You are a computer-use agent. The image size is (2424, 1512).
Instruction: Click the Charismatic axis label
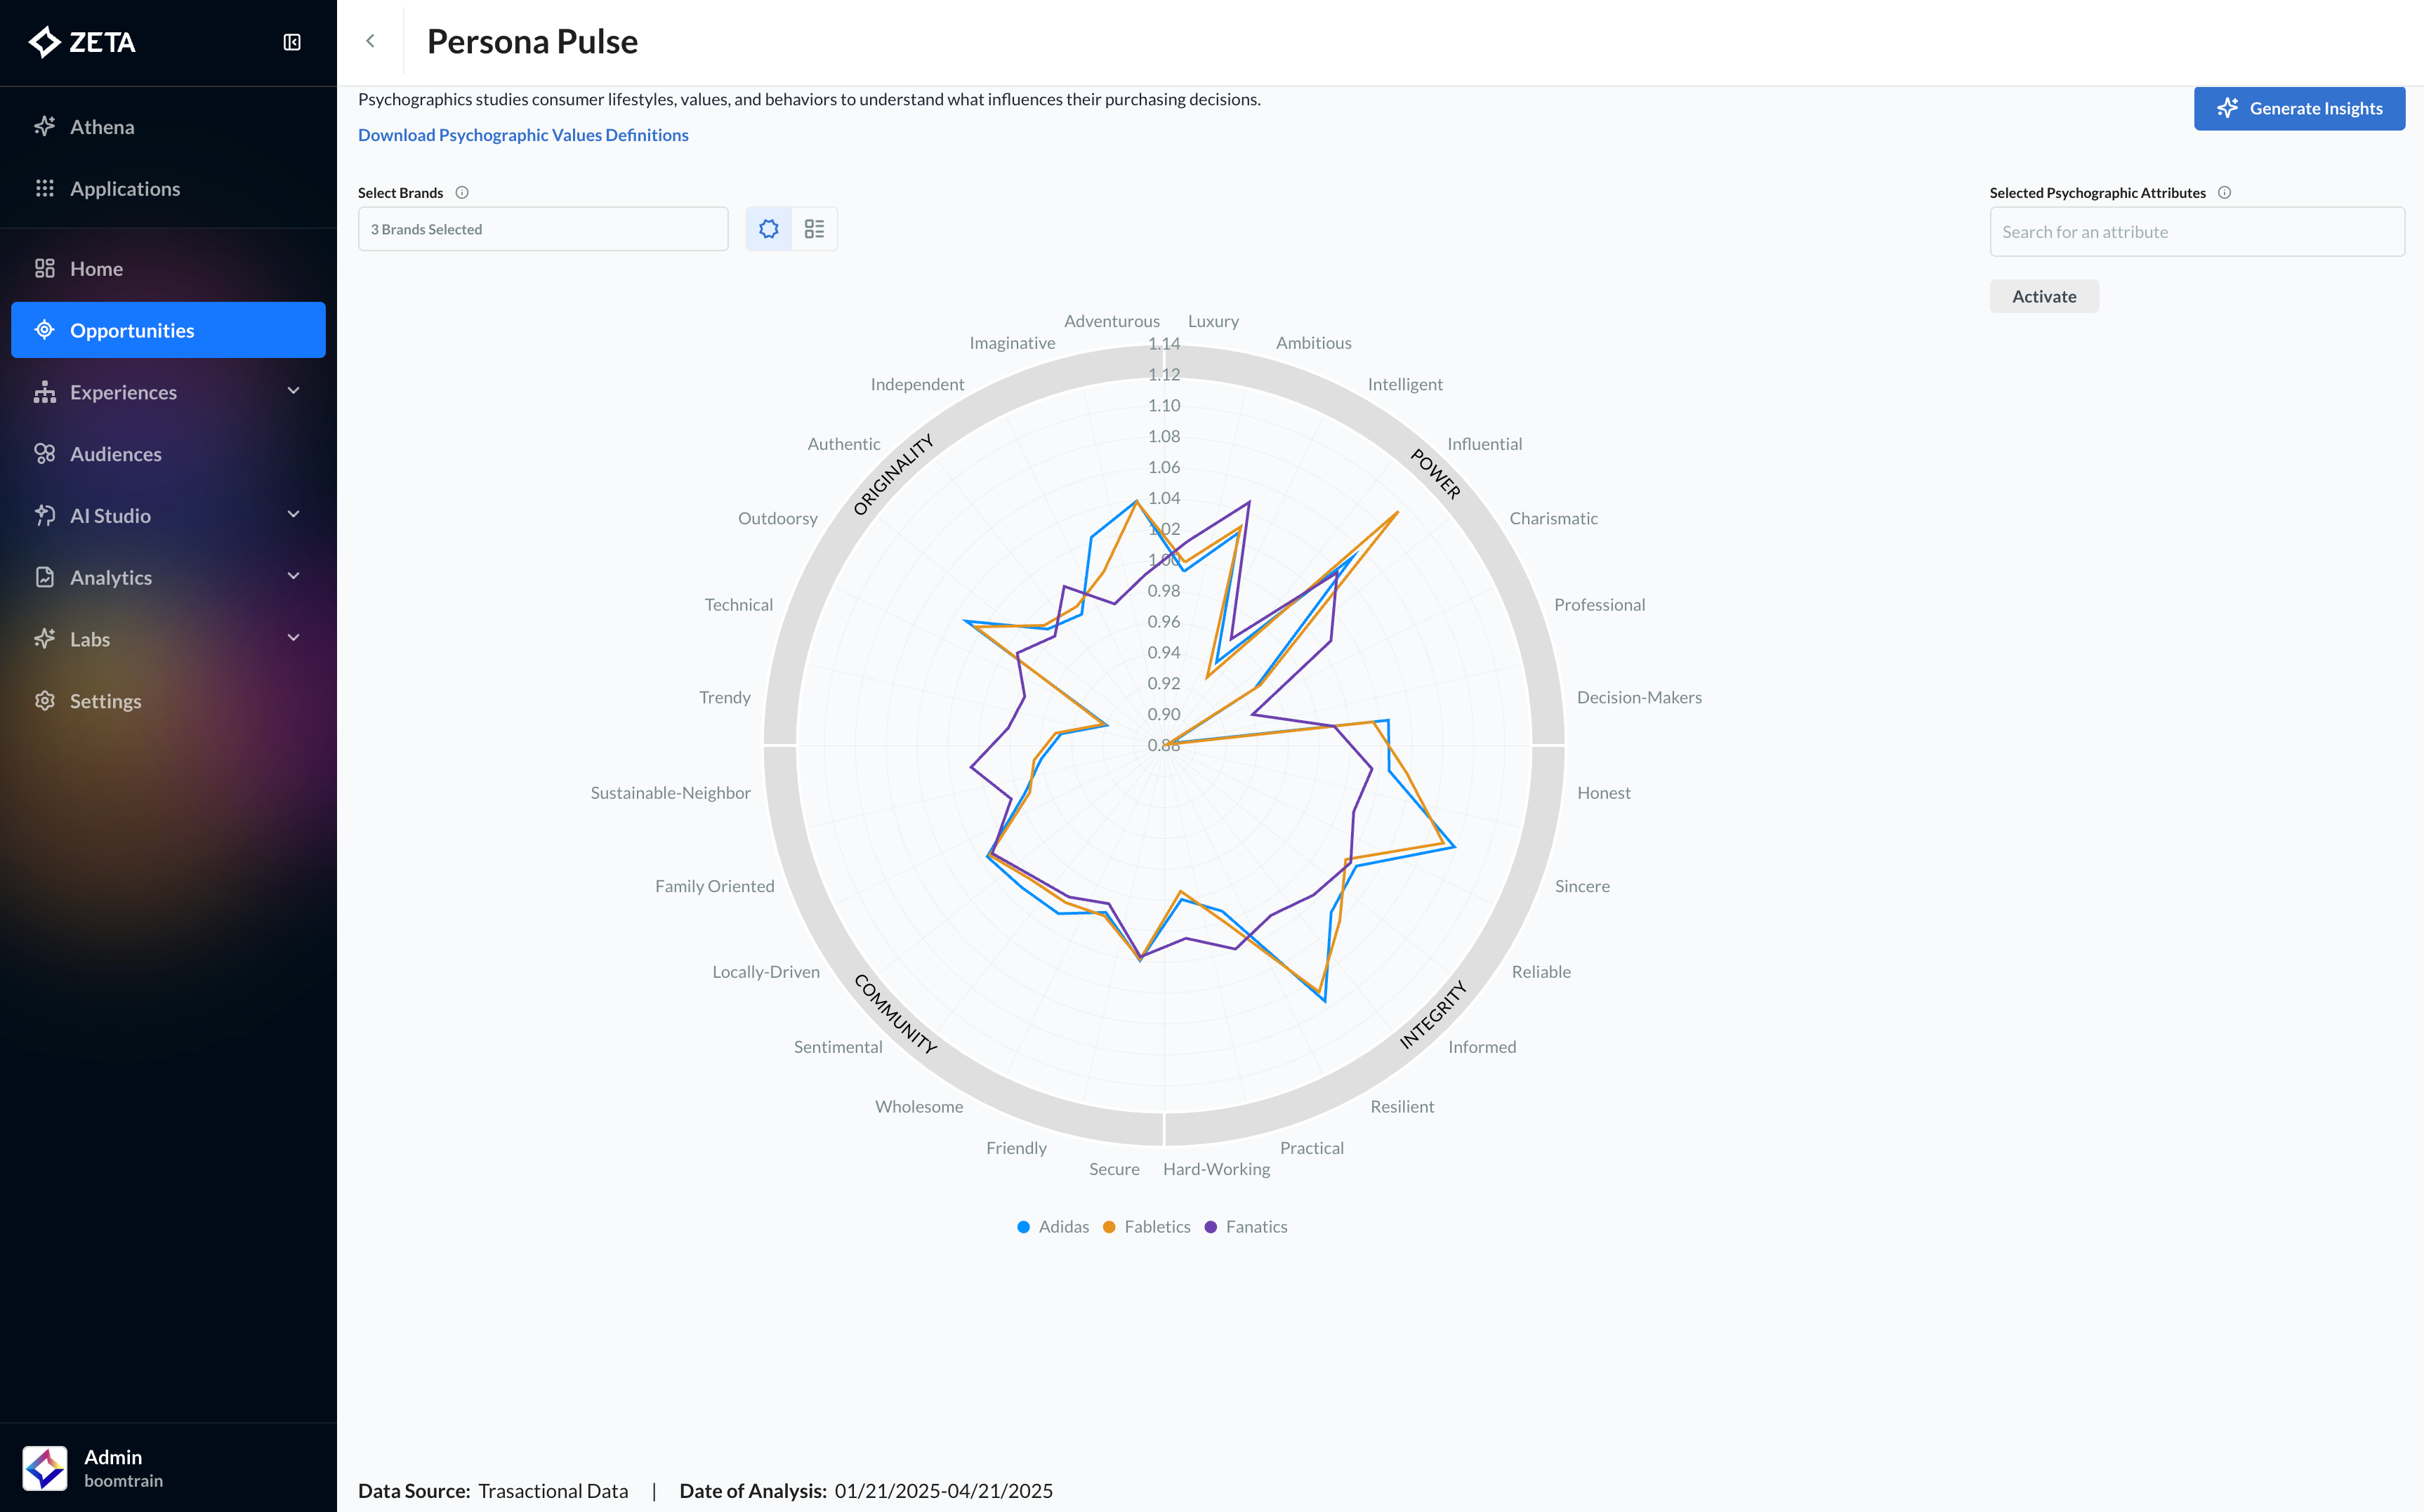click(x=1553, y=518)
